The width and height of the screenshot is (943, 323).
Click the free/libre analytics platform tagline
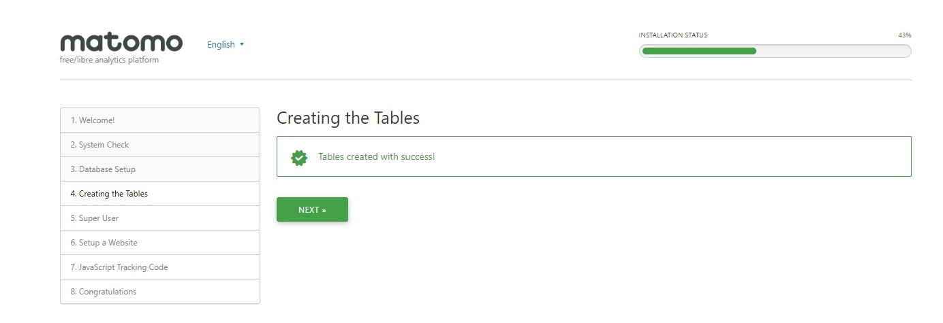[110, 61]
